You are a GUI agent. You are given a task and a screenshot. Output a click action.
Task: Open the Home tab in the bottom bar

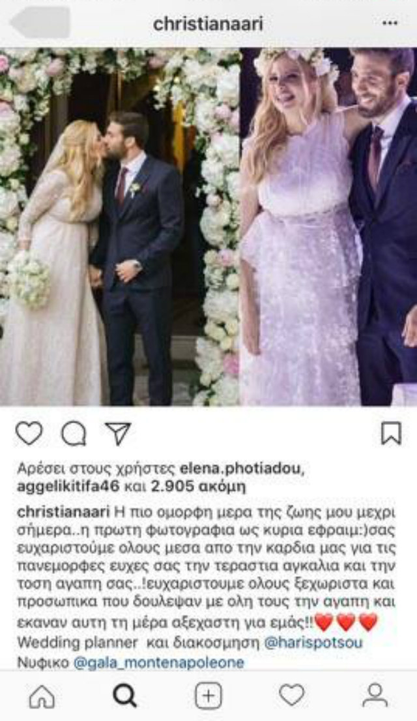42,696
